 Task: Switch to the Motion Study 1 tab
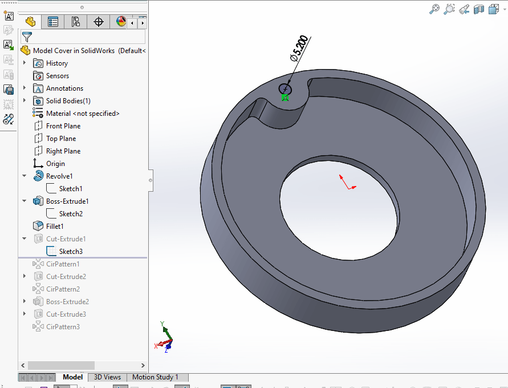tap(155, 377)
